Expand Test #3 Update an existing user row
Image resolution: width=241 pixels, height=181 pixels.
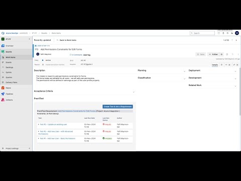39,125
